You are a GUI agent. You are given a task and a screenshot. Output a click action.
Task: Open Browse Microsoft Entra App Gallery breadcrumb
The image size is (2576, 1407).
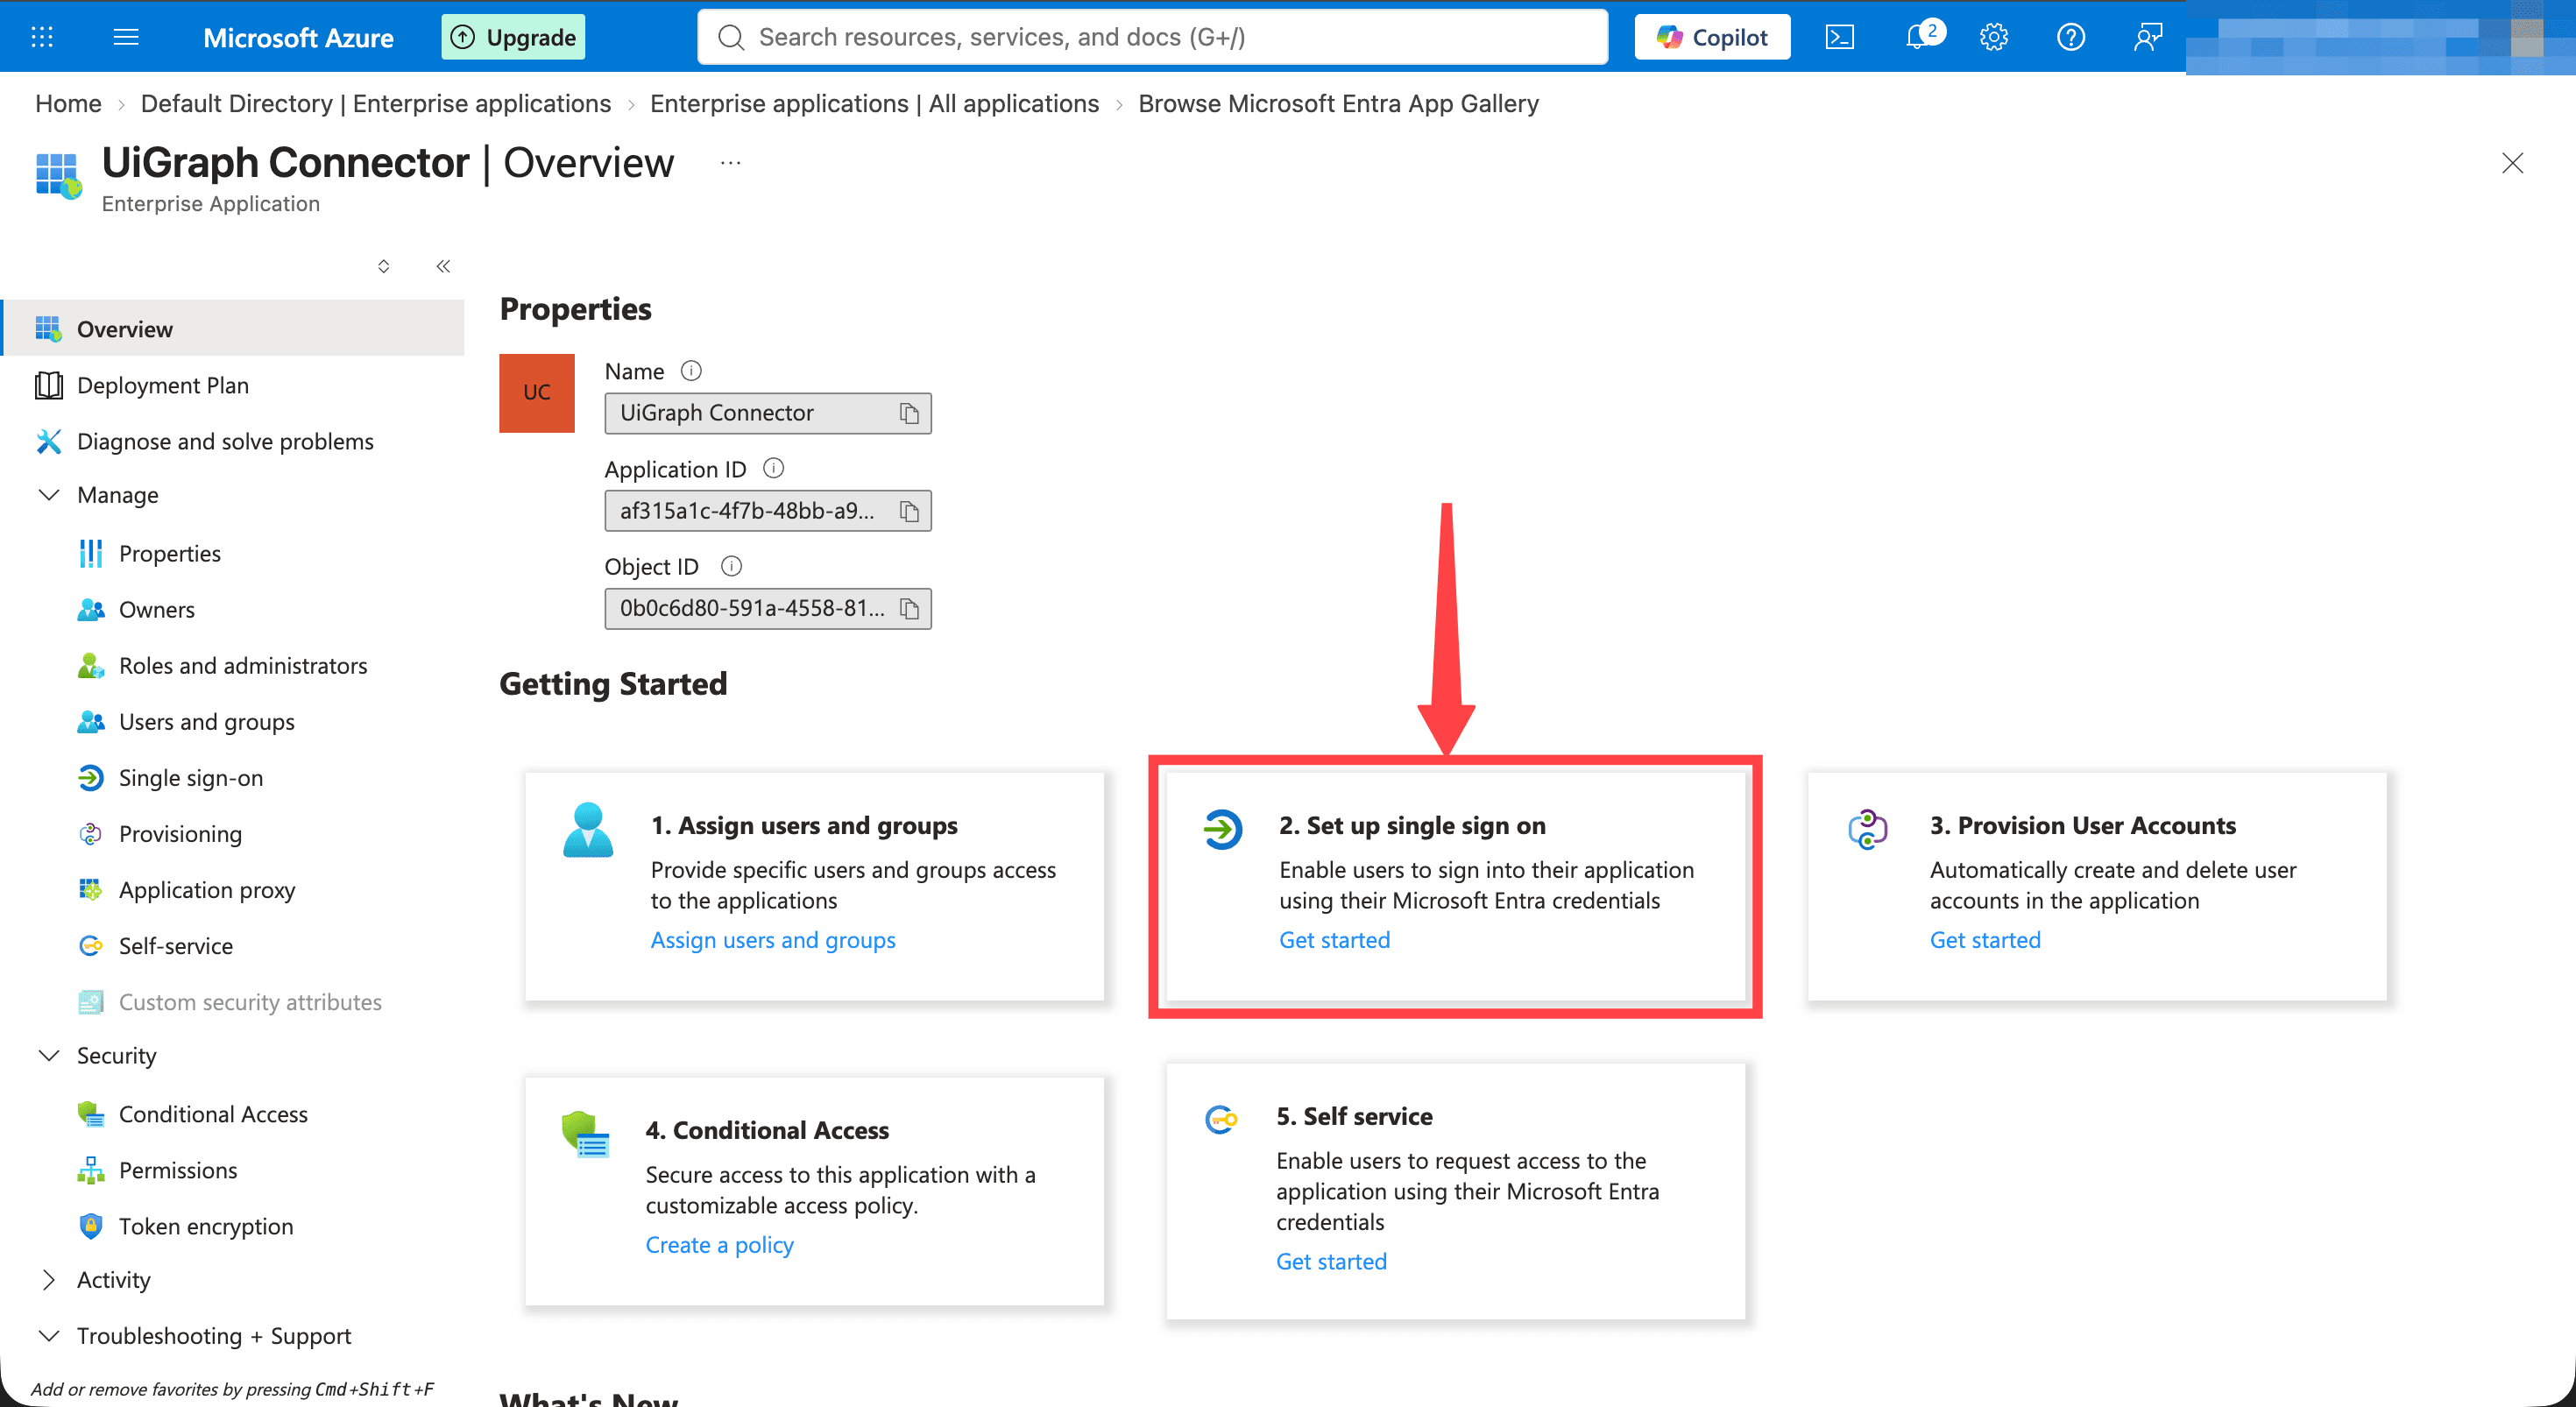click(x=1338, y=104)
